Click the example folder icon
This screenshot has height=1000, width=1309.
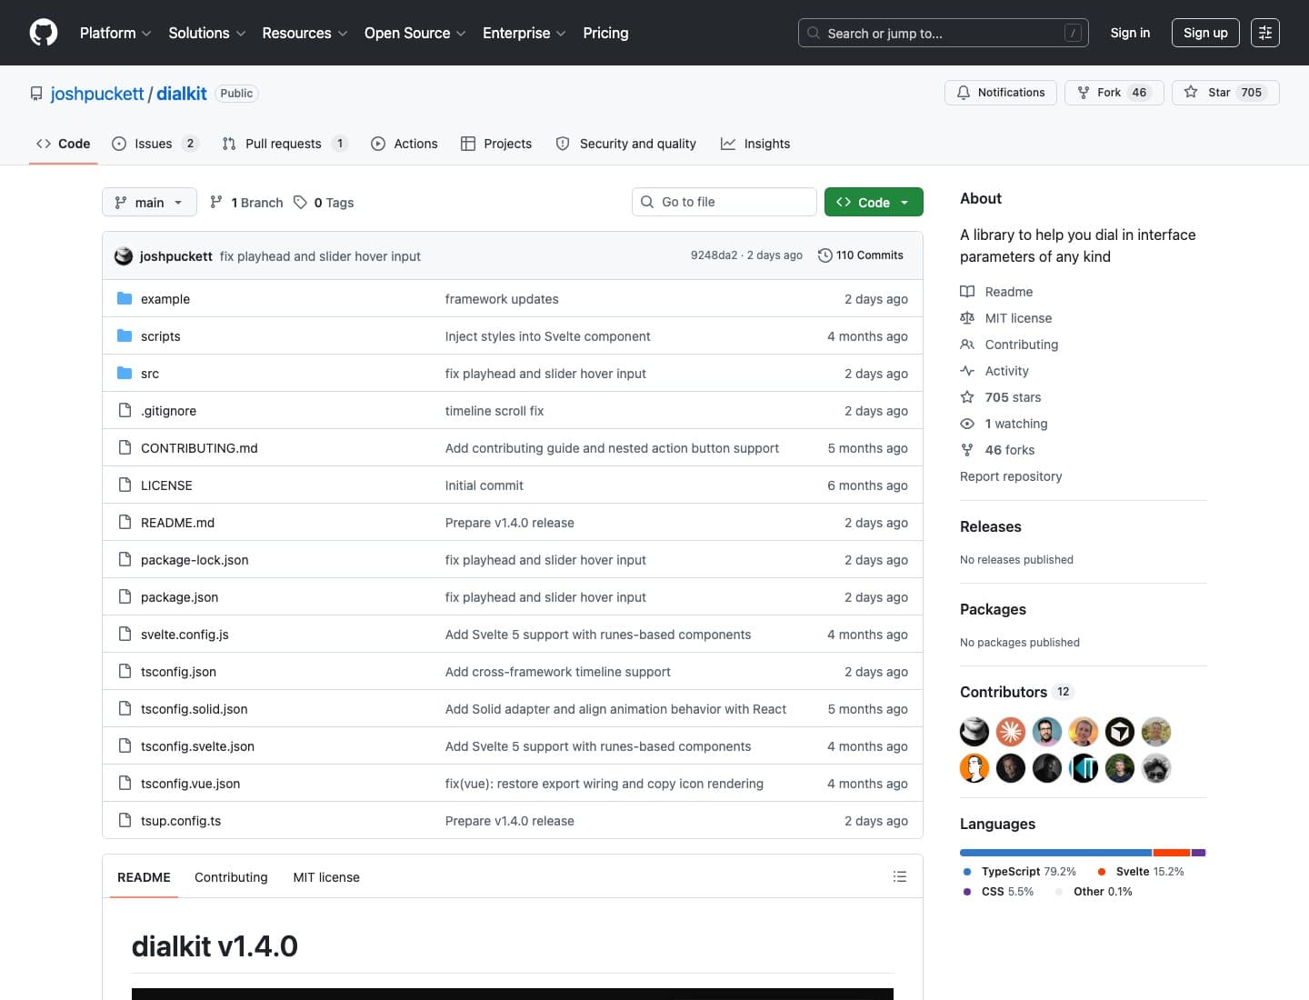[125, 298]
